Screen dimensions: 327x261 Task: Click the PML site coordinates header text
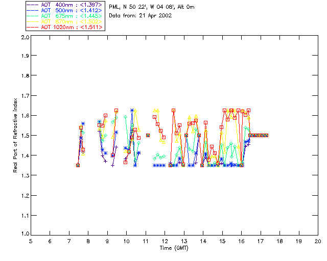point(152,7)
